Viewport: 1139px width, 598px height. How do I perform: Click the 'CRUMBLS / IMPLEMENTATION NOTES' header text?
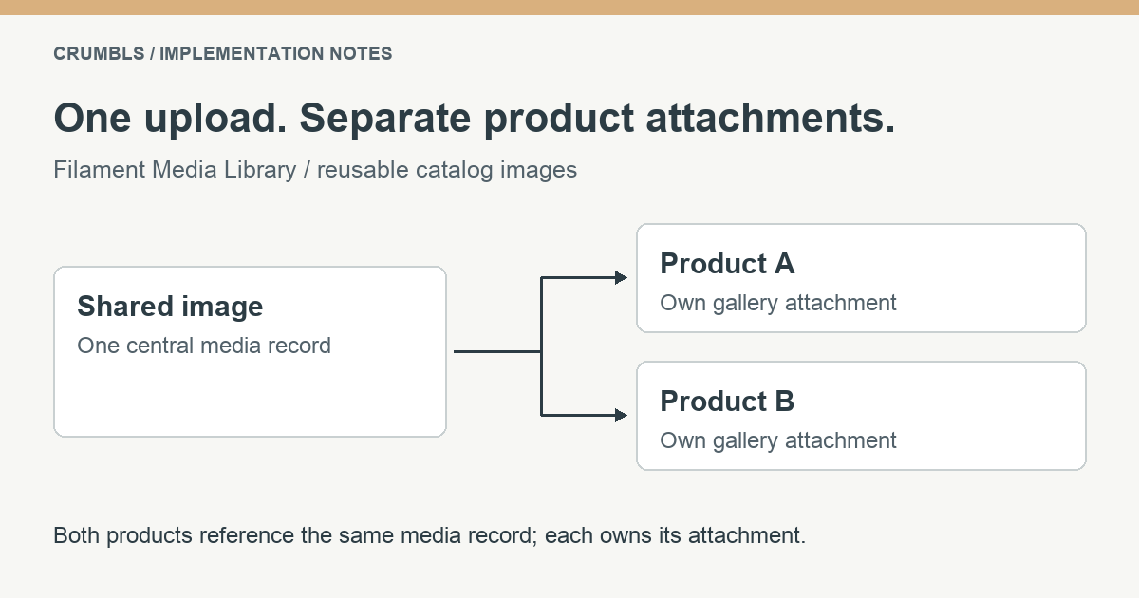tap(223, 54)
